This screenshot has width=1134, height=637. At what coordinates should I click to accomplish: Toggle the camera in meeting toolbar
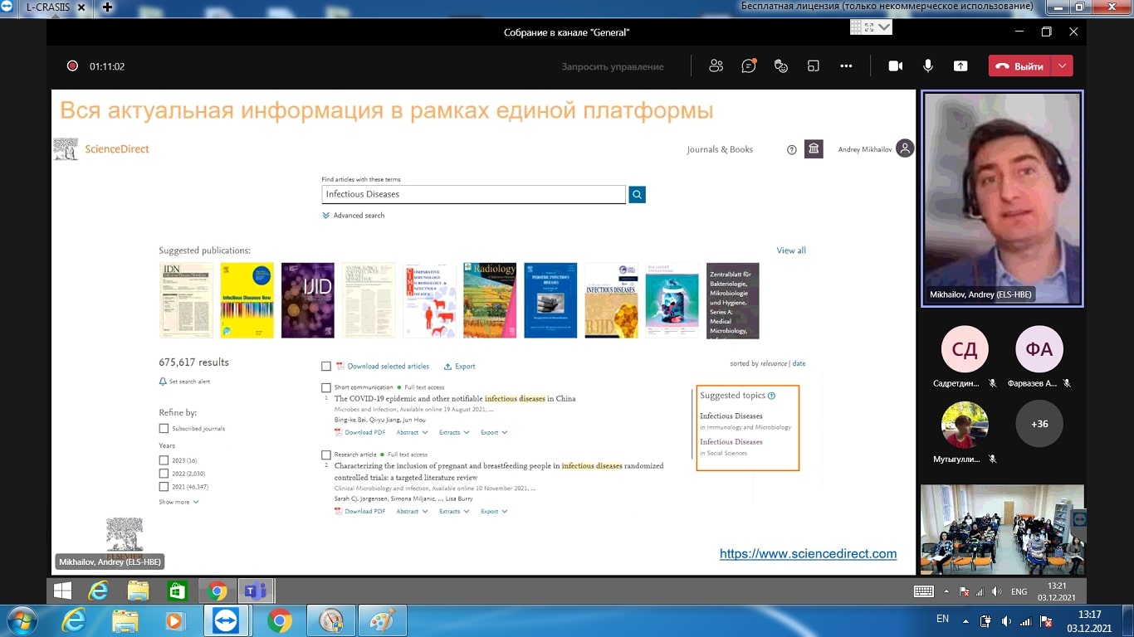coord(895,66)
